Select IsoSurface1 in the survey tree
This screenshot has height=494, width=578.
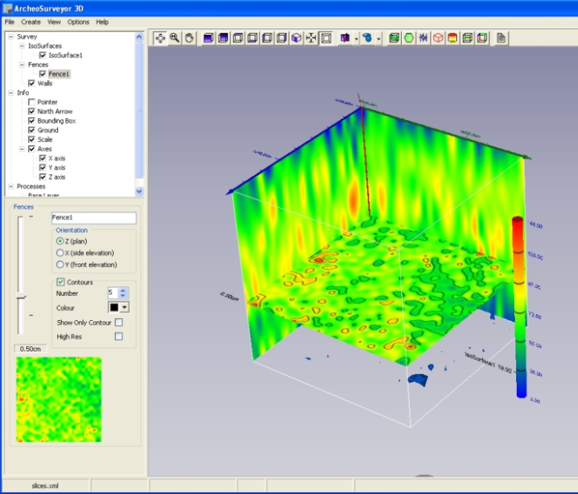[65, 55]
